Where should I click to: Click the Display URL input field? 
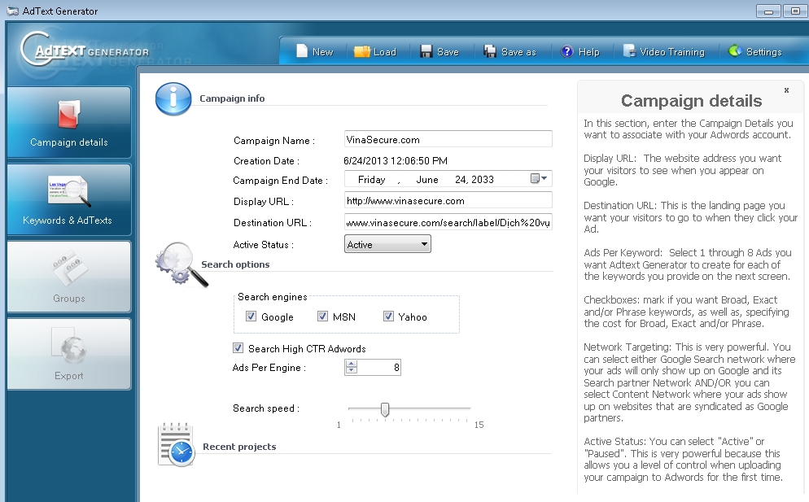(x=448, y=200)
